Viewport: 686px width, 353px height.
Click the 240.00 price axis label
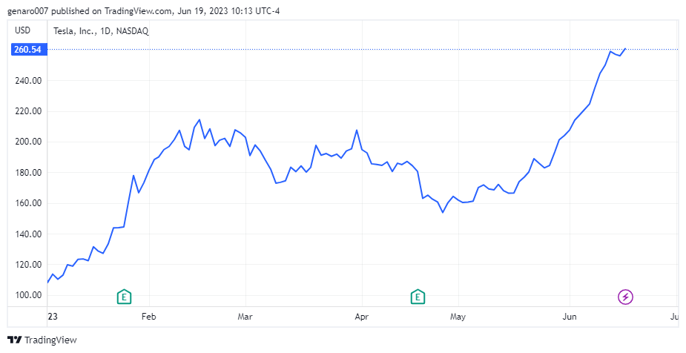28,81
